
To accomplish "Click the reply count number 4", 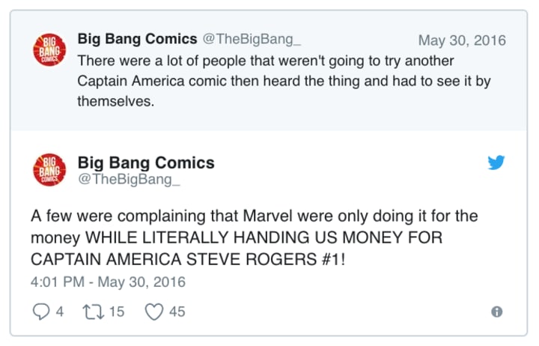I will pos(59,312).
